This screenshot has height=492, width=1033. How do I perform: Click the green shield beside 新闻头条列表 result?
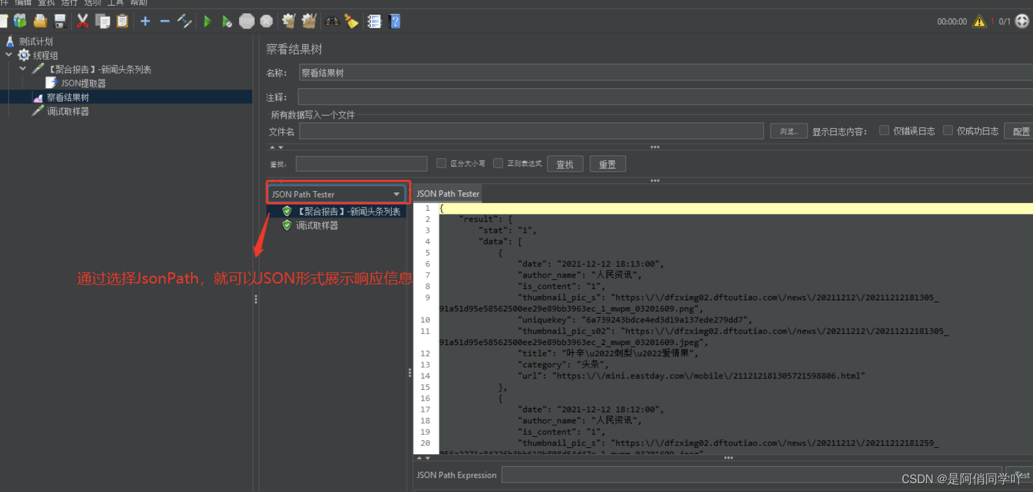click(287, 211)
